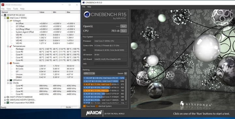Select the Intel Core i7 8559U chip icon
This screenshot has height=119, width=235.
[8, 18]
